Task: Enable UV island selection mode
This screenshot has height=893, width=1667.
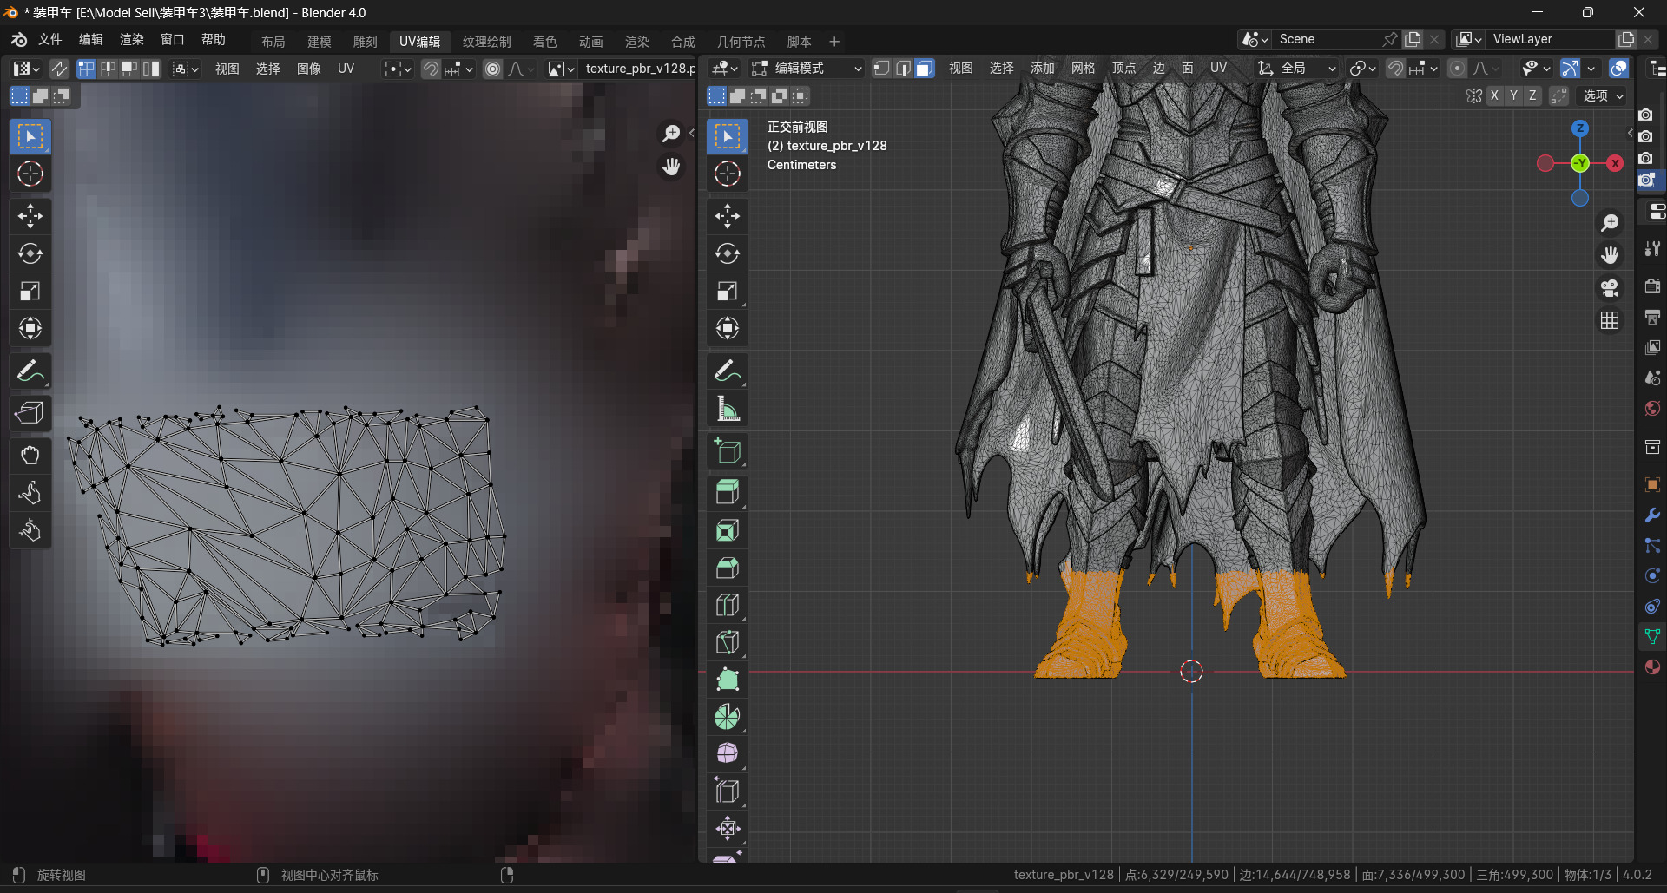Action: pyautogui.click(x=151, y=69)
